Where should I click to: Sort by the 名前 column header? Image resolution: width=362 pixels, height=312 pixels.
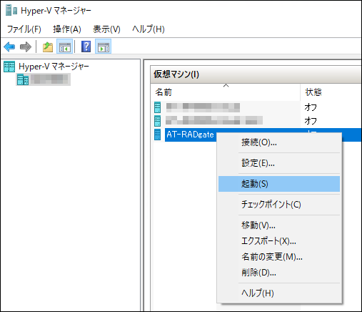226,92
